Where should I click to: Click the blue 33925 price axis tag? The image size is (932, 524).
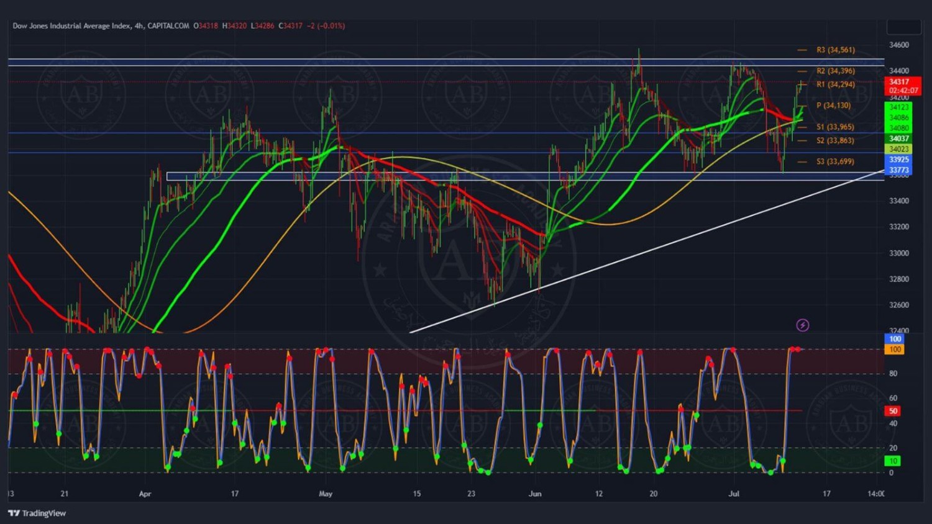[898, 160]
